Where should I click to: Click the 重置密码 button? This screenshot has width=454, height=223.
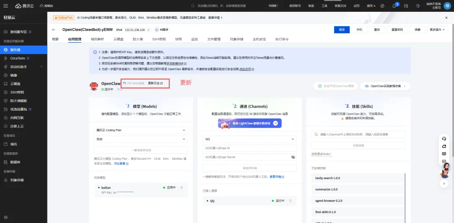click(x=397, y=30)
